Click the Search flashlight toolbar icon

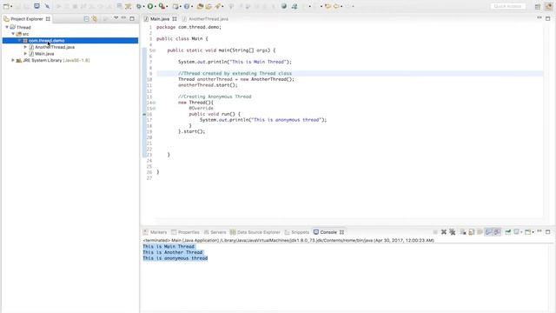tap(218, 6)
